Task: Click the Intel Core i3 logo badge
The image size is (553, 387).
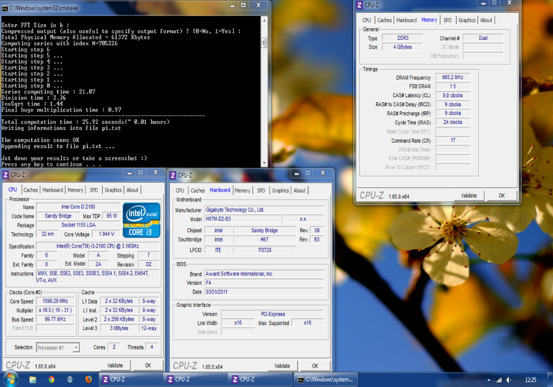Action: pos(142,220)
